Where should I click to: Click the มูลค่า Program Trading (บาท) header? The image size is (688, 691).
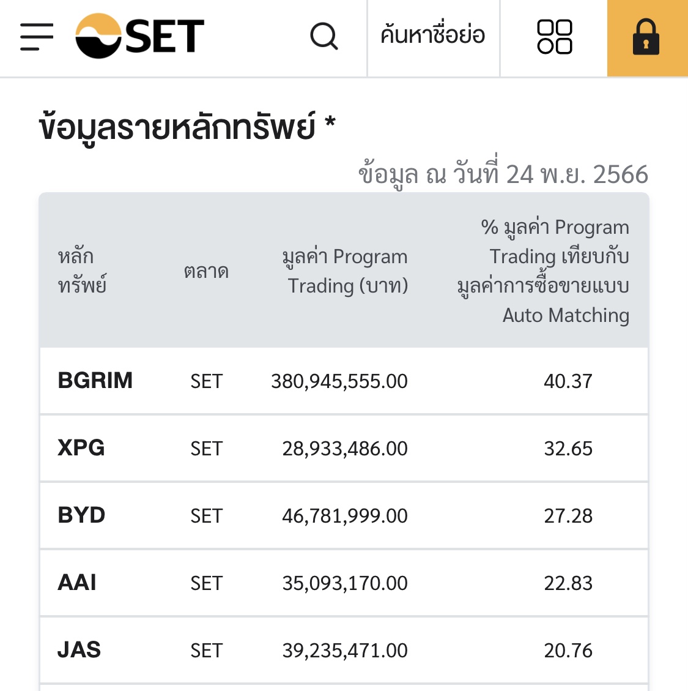[x=346, y=271]
